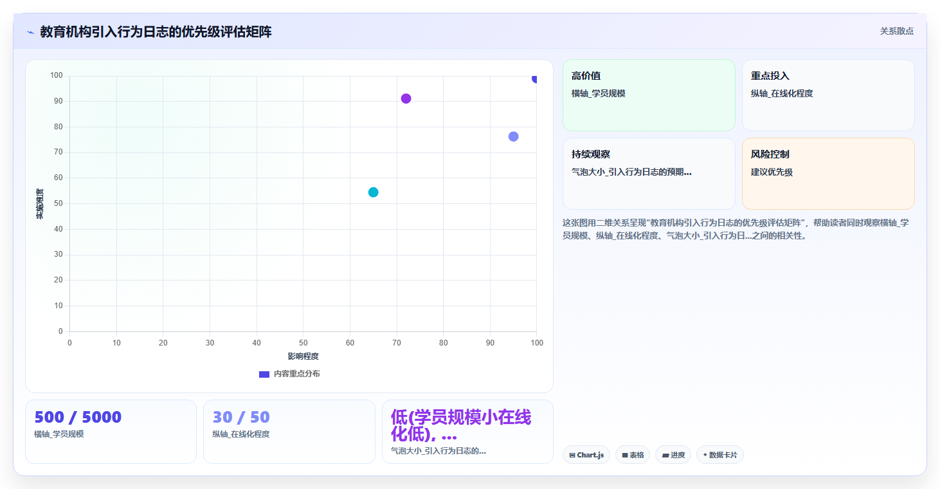The image size is (940, 489).
Task: Select the cyan scatter point near 54
Action: [x=373, y=192]
